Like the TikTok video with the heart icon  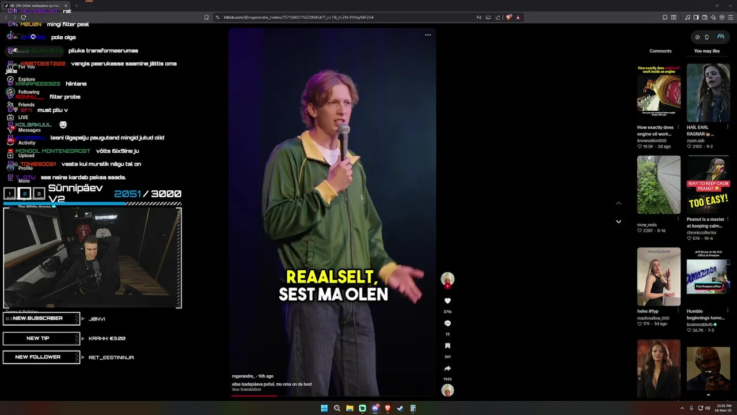(x=447, y=301)
